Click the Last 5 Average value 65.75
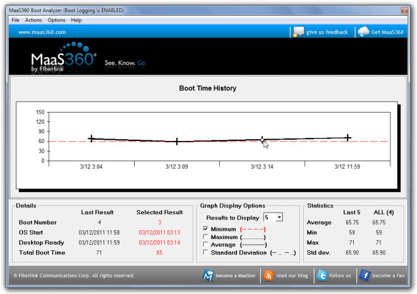 click(352, 222)
